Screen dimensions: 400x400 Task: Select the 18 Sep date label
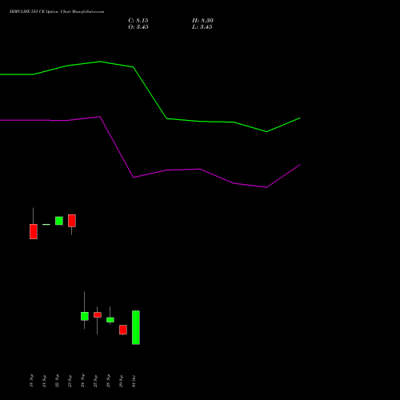pyautogui.click(x=31, y=381)
